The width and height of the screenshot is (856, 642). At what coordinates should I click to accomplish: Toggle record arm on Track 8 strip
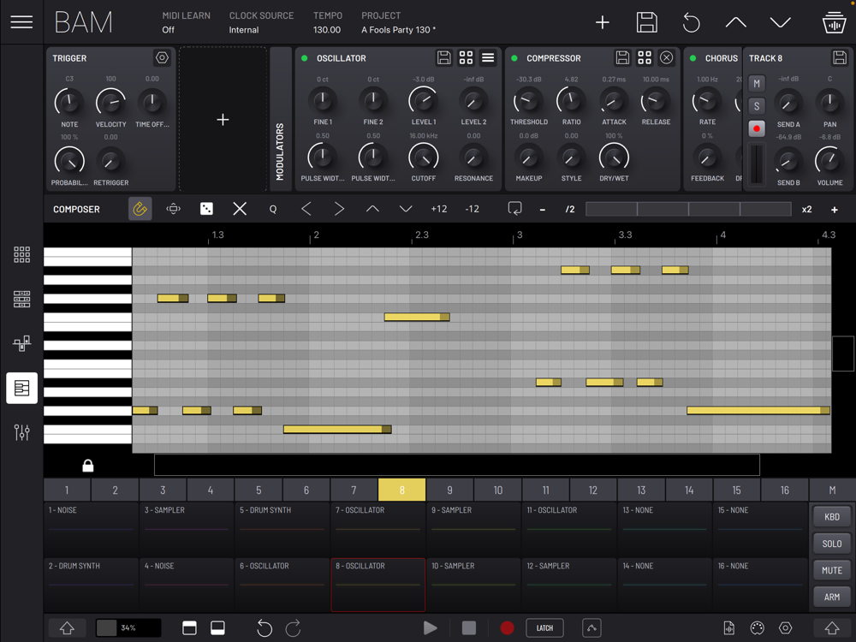click(x=757, y=129)
